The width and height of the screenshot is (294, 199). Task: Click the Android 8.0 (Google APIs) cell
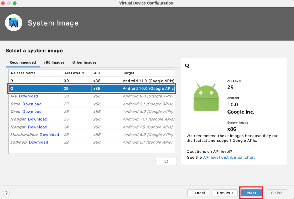[148, 112]
